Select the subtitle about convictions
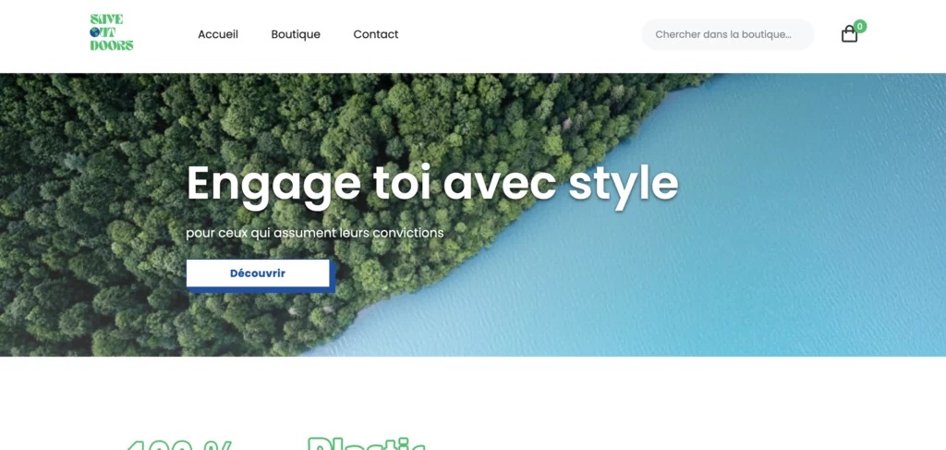Viewport: 946px width, 450px height. point(314,233)
